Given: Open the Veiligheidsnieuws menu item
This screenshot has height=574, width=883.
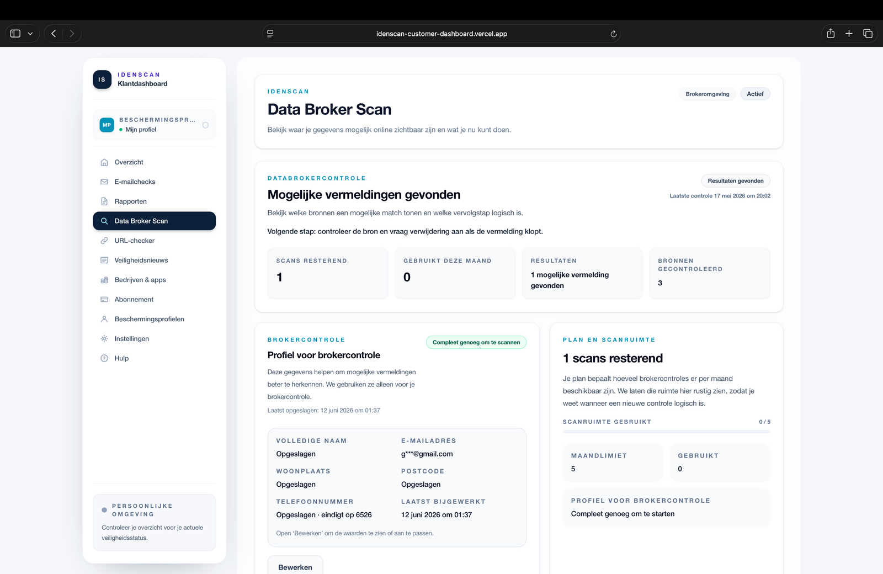Looking at the screenshot, I should point(155,260).
